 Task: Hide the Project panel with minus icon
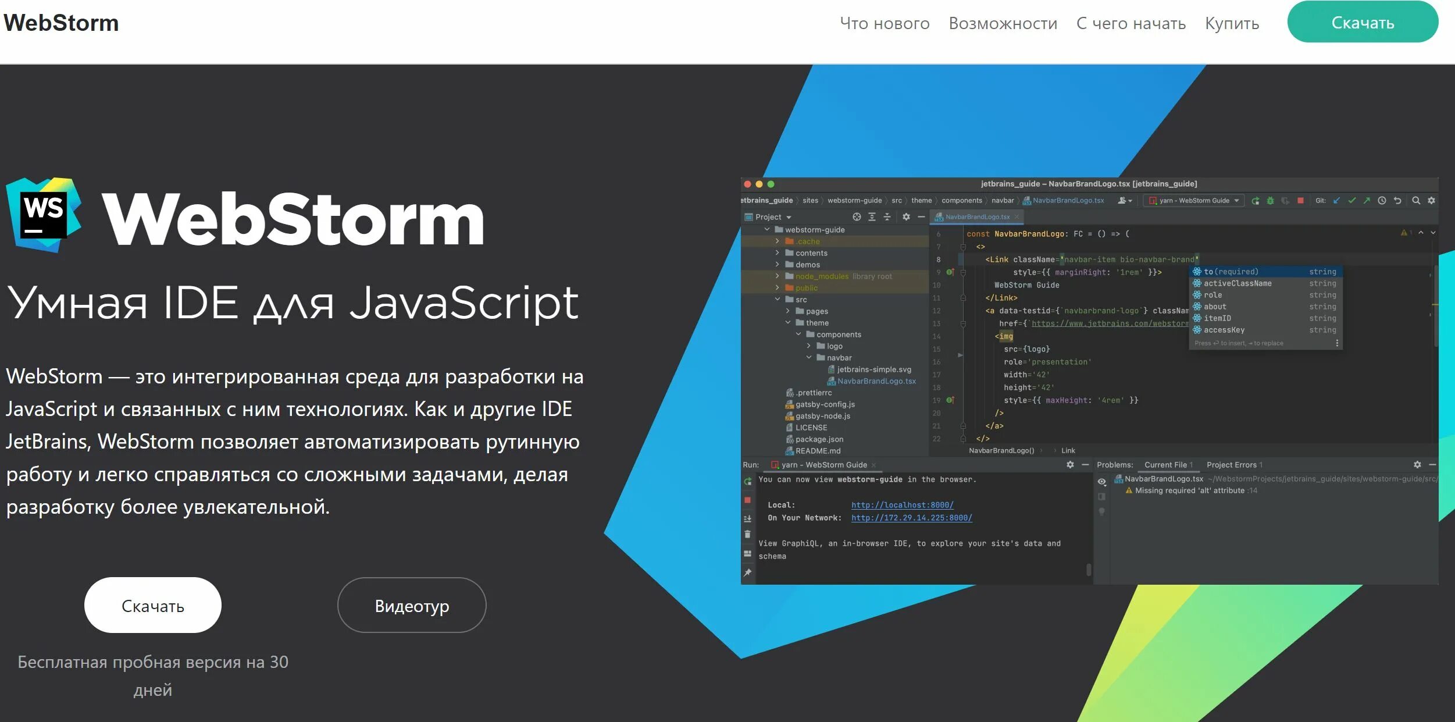point(921,217)
